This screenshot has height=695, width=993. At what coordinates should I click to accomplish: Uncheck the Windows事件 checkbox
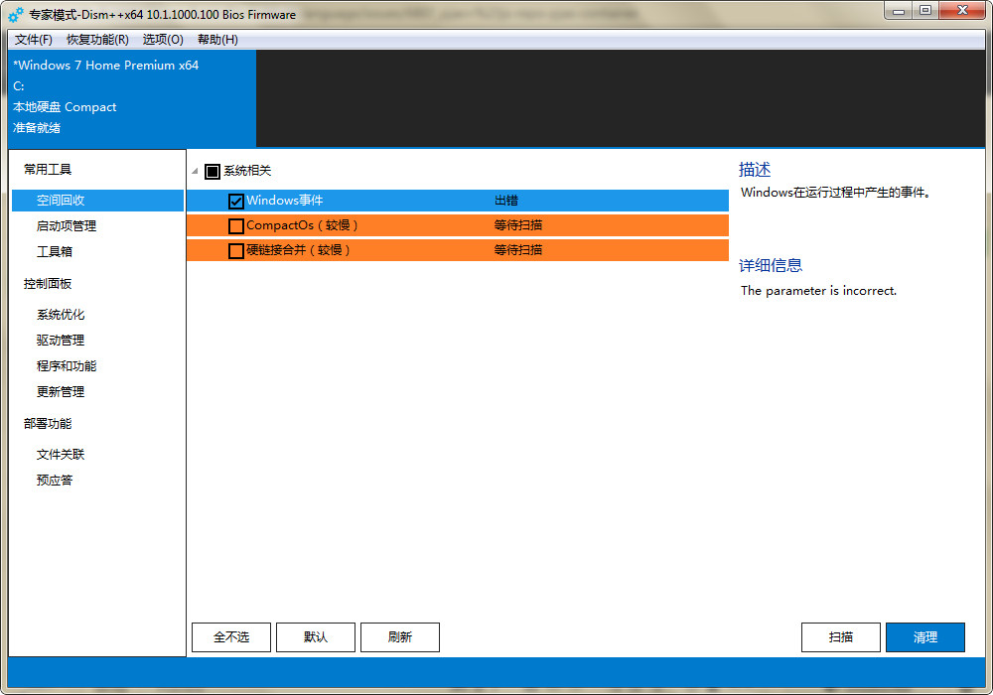[x=235, y=200]
